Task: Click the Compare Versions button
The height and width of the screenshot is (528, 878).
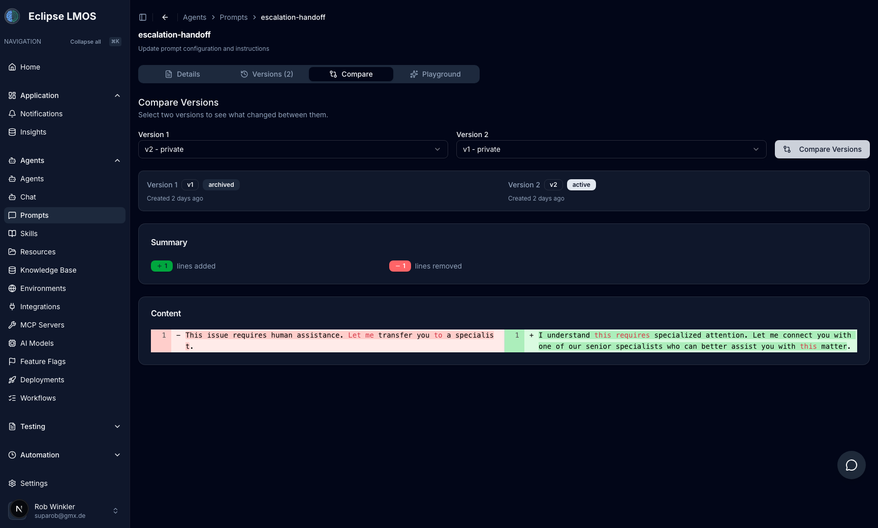Action: [822, 149]
